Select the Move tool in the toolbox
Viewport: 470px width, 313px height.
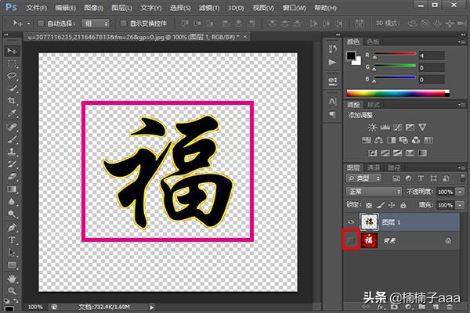pos(12,51)
